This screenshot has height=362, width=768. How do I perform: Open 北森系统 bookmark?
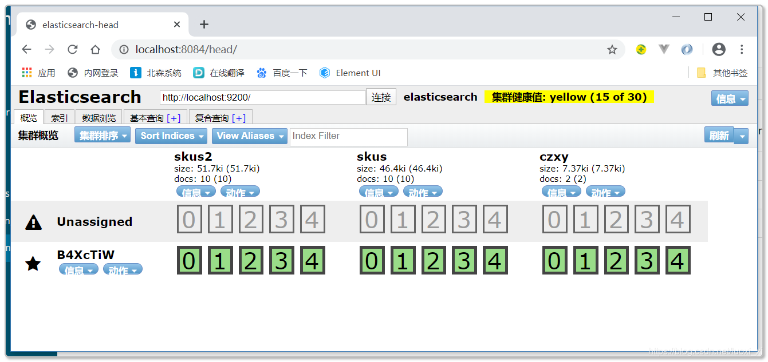(156, 73)
